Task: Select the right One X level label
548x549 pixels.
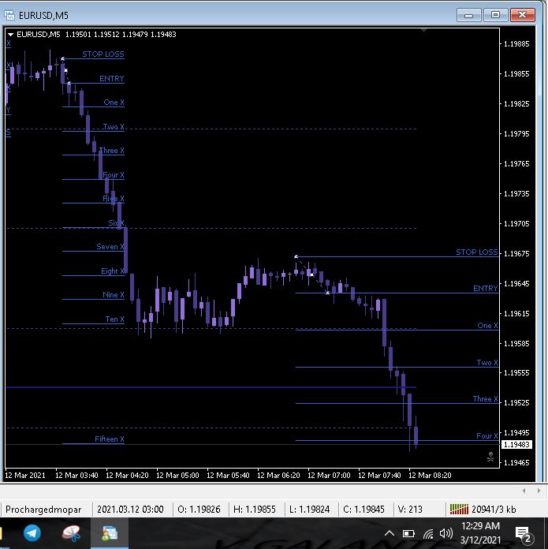Action: pyautogui.click(x=487, y=326)
